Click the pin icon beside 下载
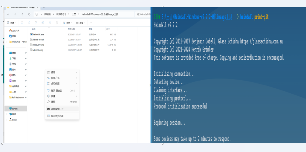306x152 pixels. (26, 58)
